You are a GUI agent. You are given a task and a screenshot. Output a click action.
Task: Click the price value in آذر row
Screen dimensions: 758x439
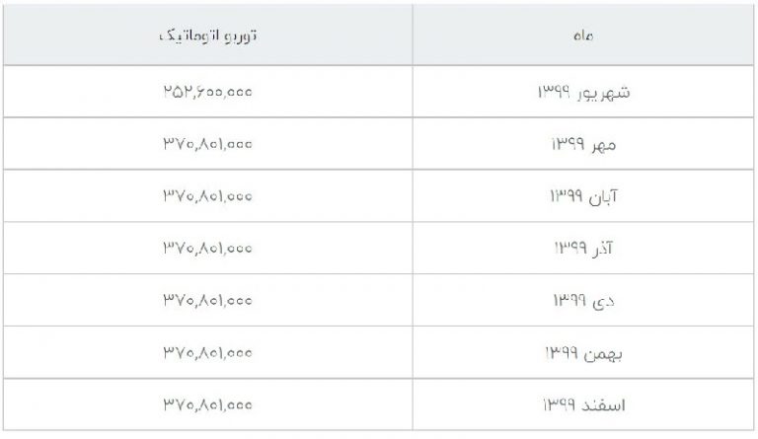tap(208, 248)
